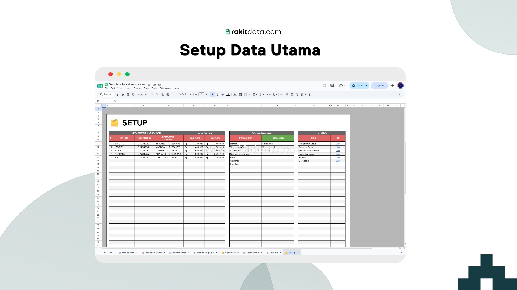
Task: Select the font size field
Action: click(x=201, y=95)
